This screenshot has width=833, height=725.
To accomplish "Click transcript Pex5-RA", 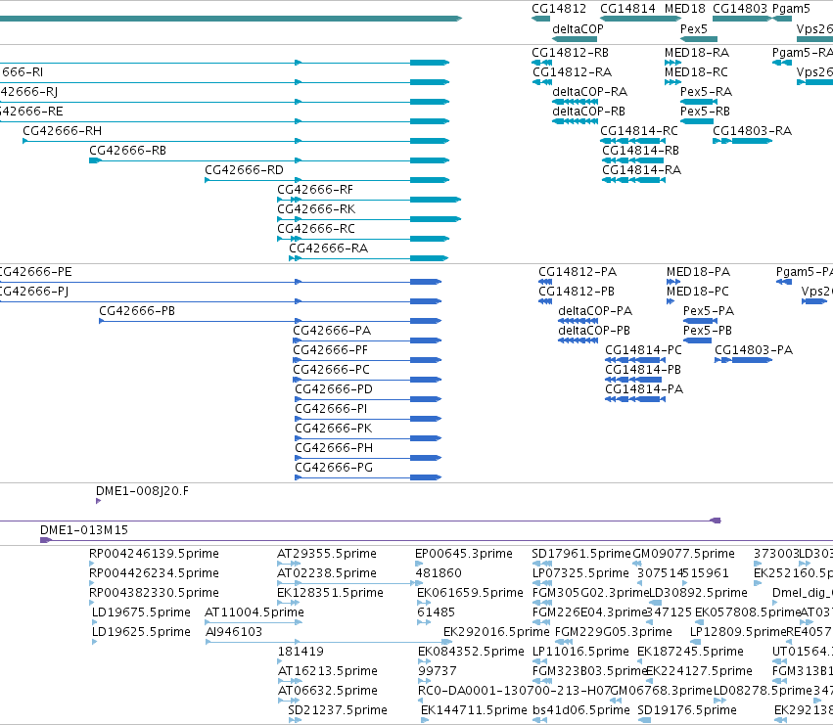I will pyautogui.click(x=706, y=92).
